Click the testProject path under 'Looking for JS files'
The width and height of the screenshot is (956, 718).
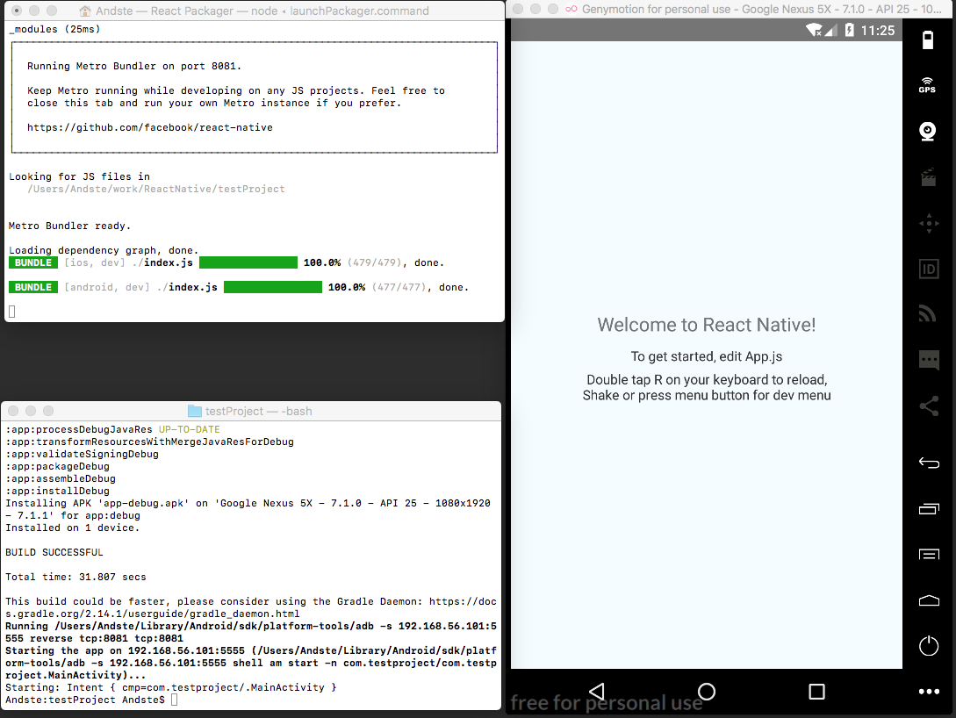coord(156,189)
